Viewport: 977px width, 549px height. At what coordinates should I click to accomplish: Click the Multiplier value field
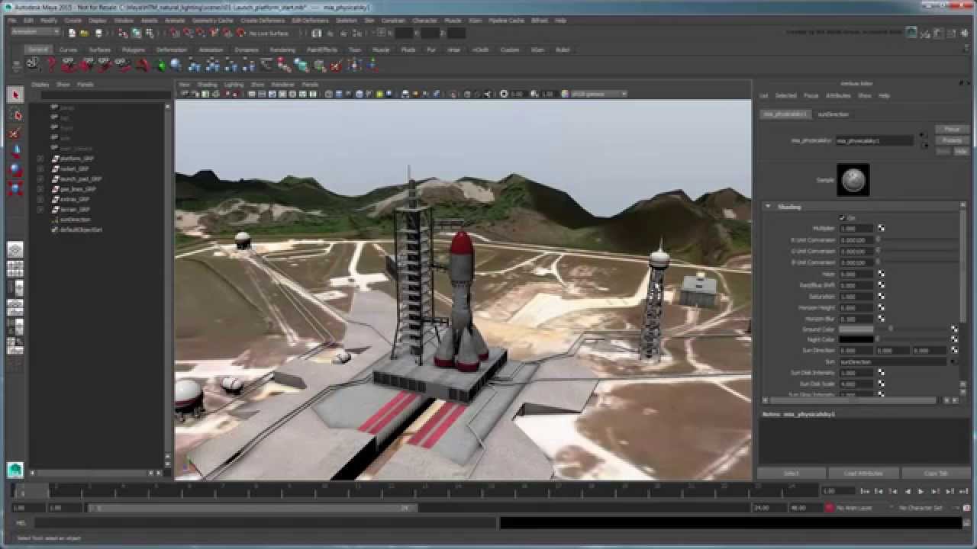tap(856, 228)
